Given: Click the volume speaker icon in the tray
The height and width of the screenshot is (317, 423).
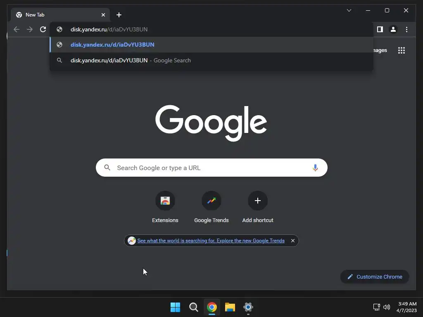Looking at the screenshot, I should pos(387,307).
